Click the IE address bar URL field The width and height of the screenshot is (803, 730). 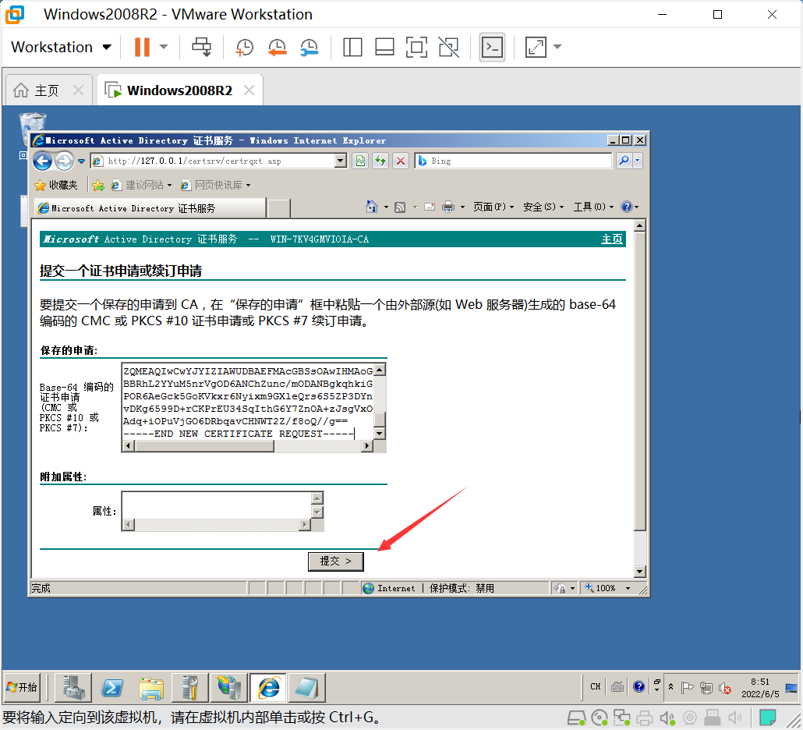tap(213, 161)
